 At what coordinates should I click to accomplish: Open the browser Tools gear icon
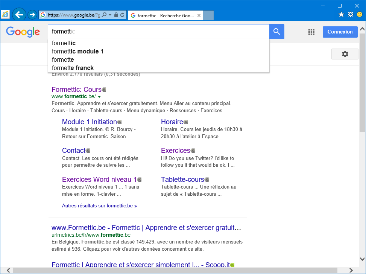(x=350, y=14)
